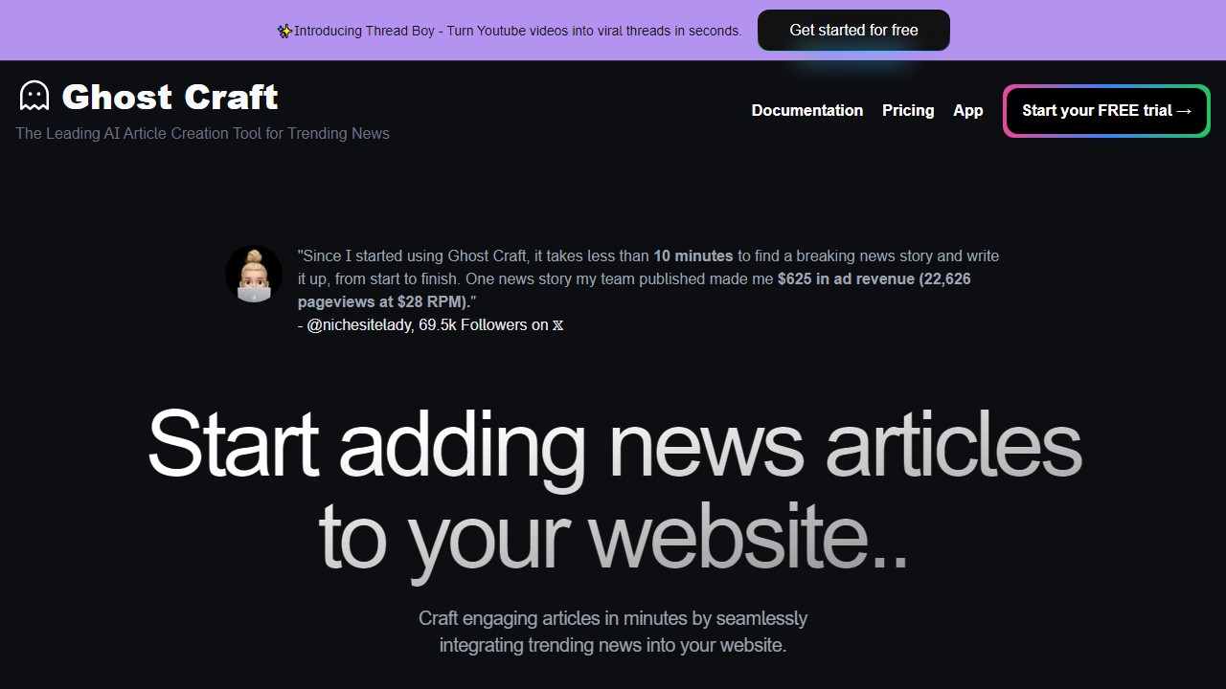Click the Introducing Thread Boy announcement text
Screen dimensions: 1226x689
coord(517,31)
